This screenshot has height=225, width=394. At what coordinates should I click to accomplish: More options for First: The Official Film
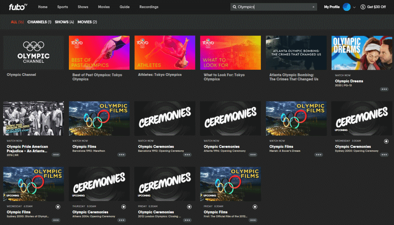point(253,220)
